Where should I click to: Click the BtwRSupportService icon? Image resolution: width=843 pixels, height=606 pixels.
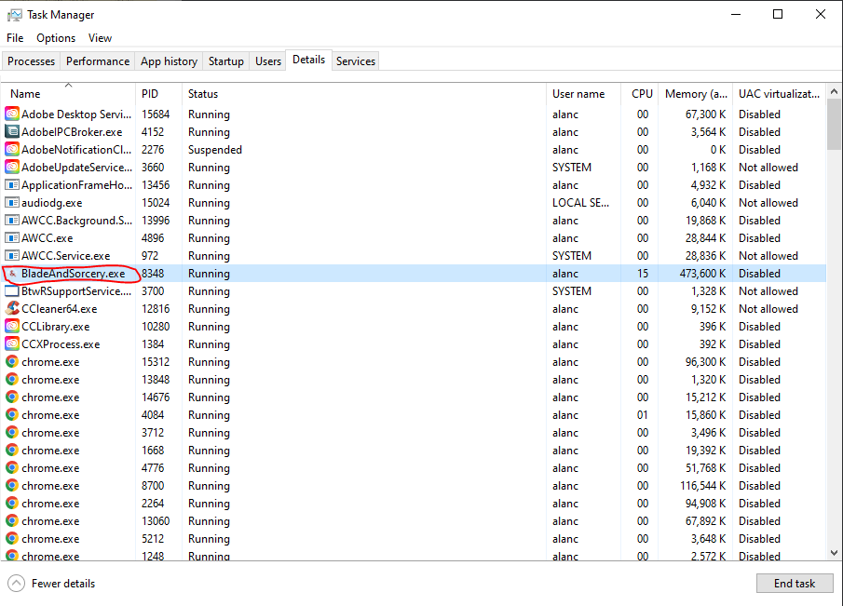[12, 291]
